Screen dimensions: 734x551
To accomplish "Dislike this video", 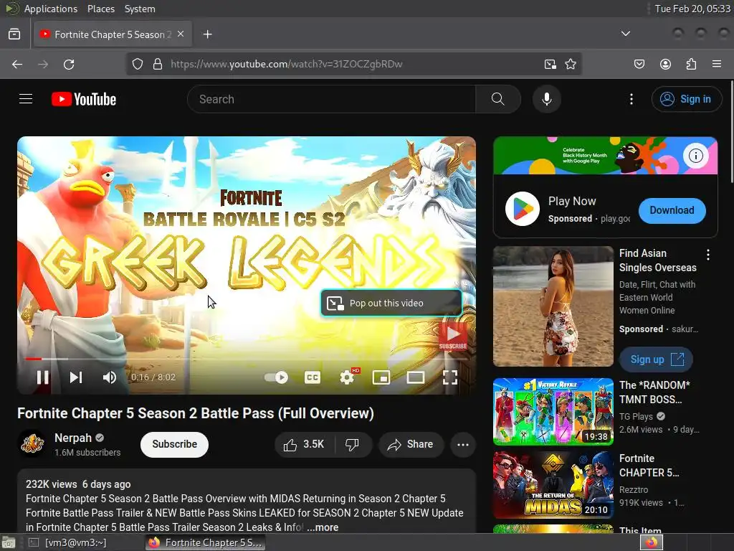I will point(353,444).
